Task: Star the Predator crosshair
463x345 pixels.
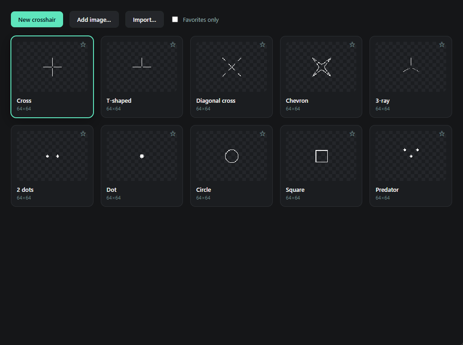Action: click(442, 134)
